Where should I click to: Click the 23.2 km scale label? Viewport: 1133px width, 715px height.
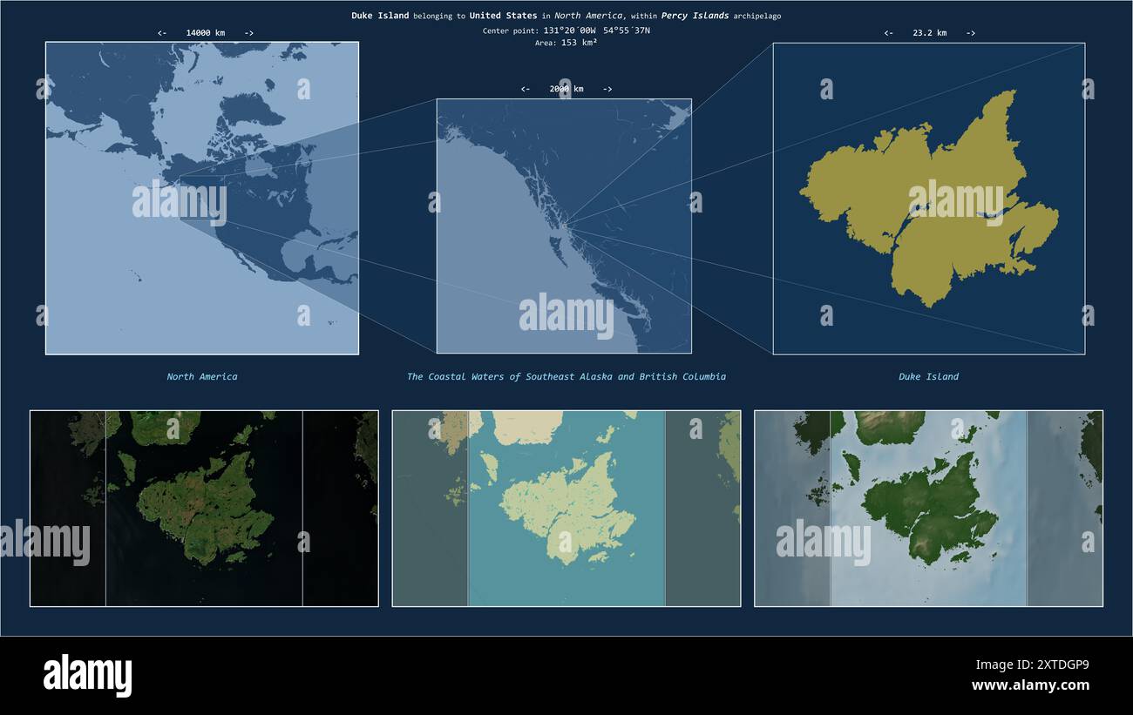point(930,33)
